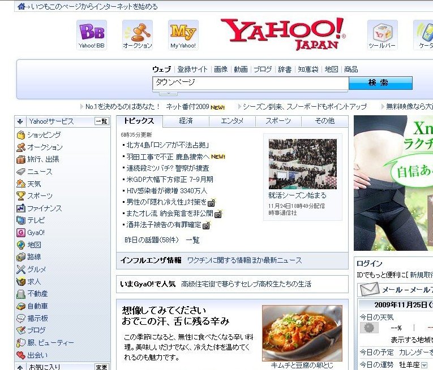Open the ニュース newspaper icon
The image size is (433, 370).
coord(21,172)
